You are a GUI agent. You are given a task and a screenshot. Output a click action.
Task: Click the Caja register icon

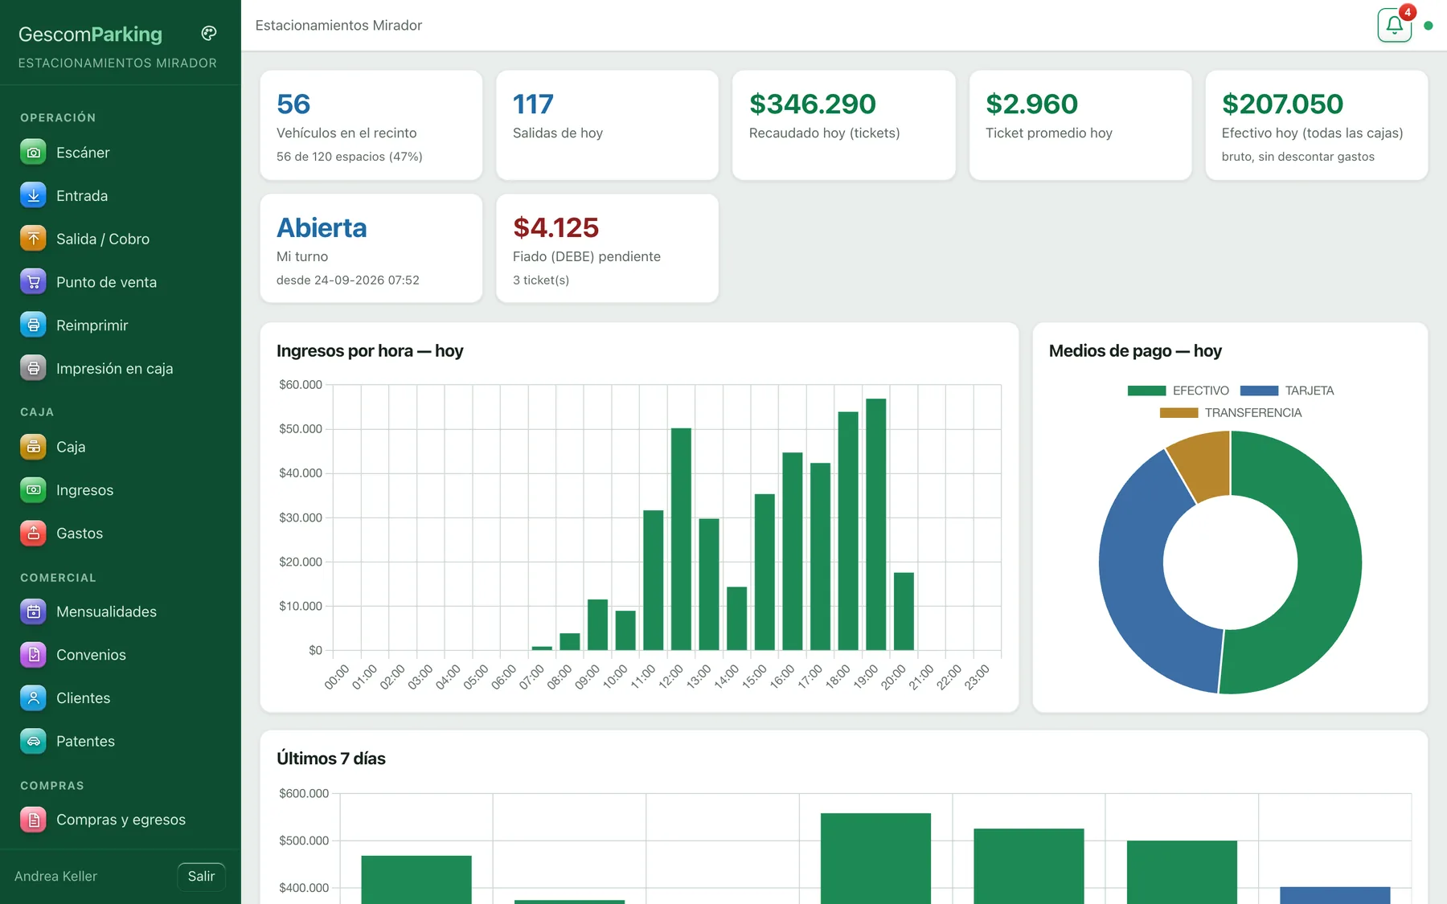pos(33,447)
